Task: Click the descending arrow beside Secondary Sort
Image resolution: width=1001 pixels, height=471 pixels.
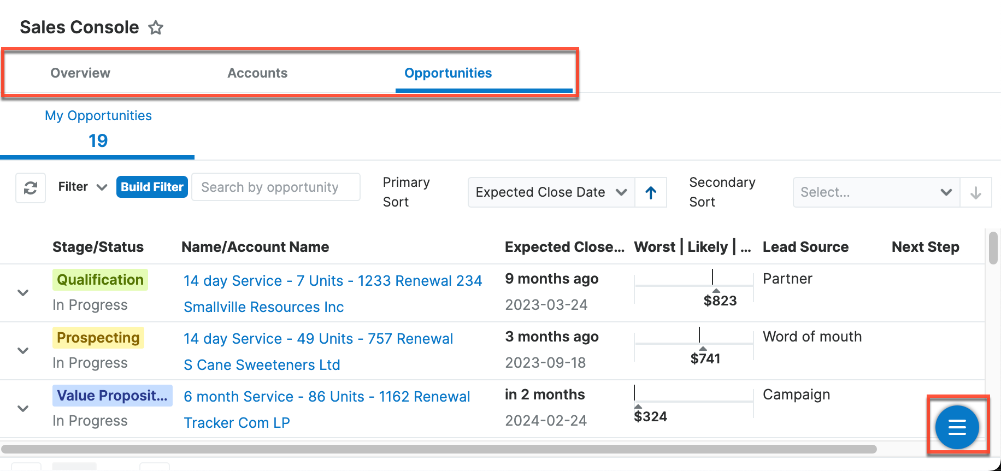Action: [x=976, y=192]
